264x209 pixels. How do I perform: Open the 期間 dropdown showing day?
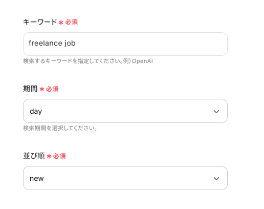coord(125,111)
